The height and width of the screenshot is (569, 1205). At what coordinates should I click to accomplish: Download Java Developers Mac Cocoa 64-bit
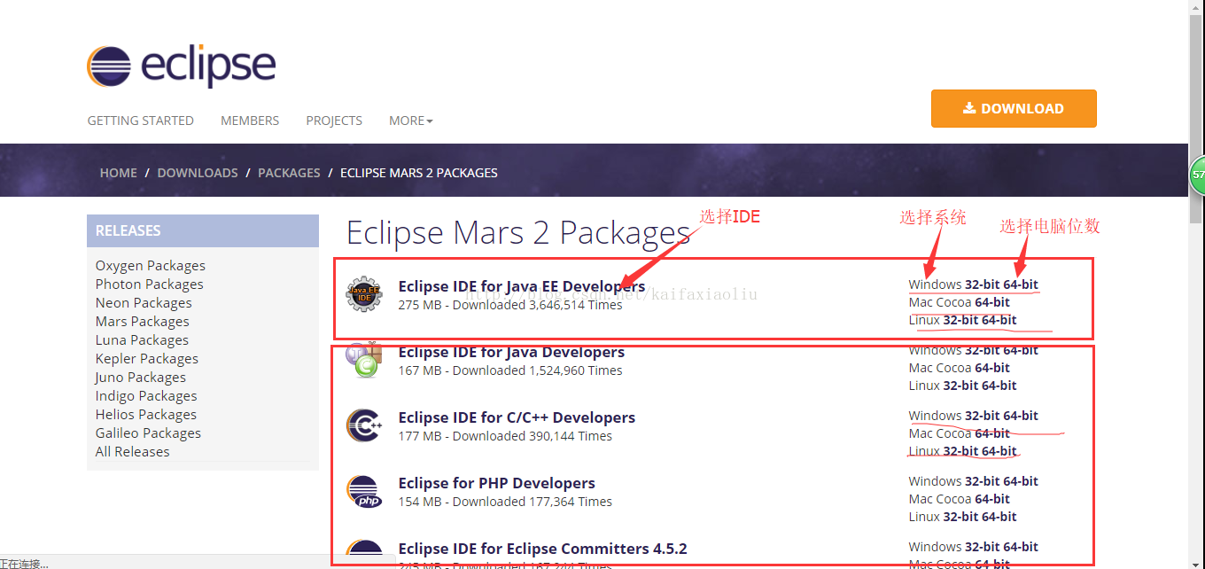(992, 368)
